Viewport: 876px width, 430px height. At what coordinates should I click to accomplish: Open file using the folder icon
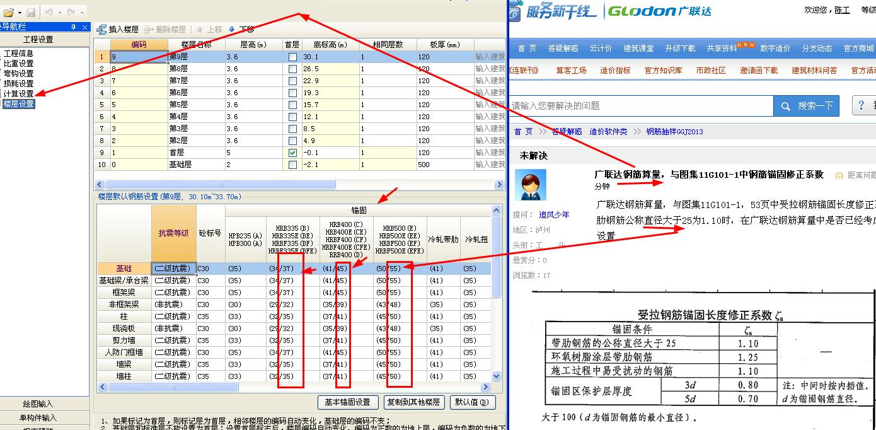(9, 13)
